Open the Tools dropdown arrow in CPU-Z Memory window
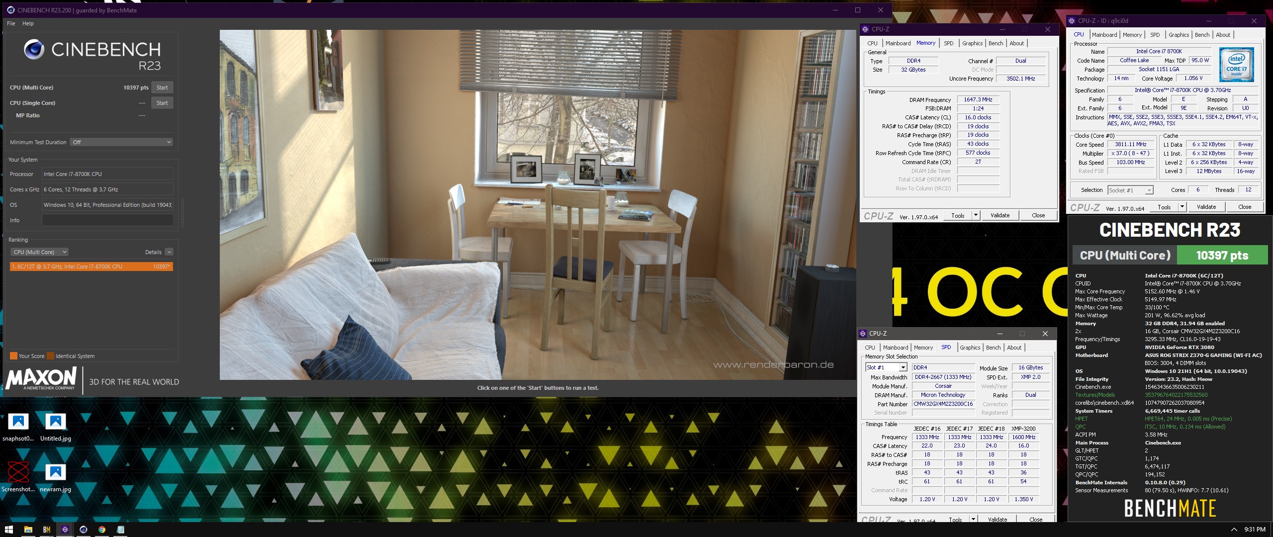Screen dimensions: 1273x537 point(976,215)
